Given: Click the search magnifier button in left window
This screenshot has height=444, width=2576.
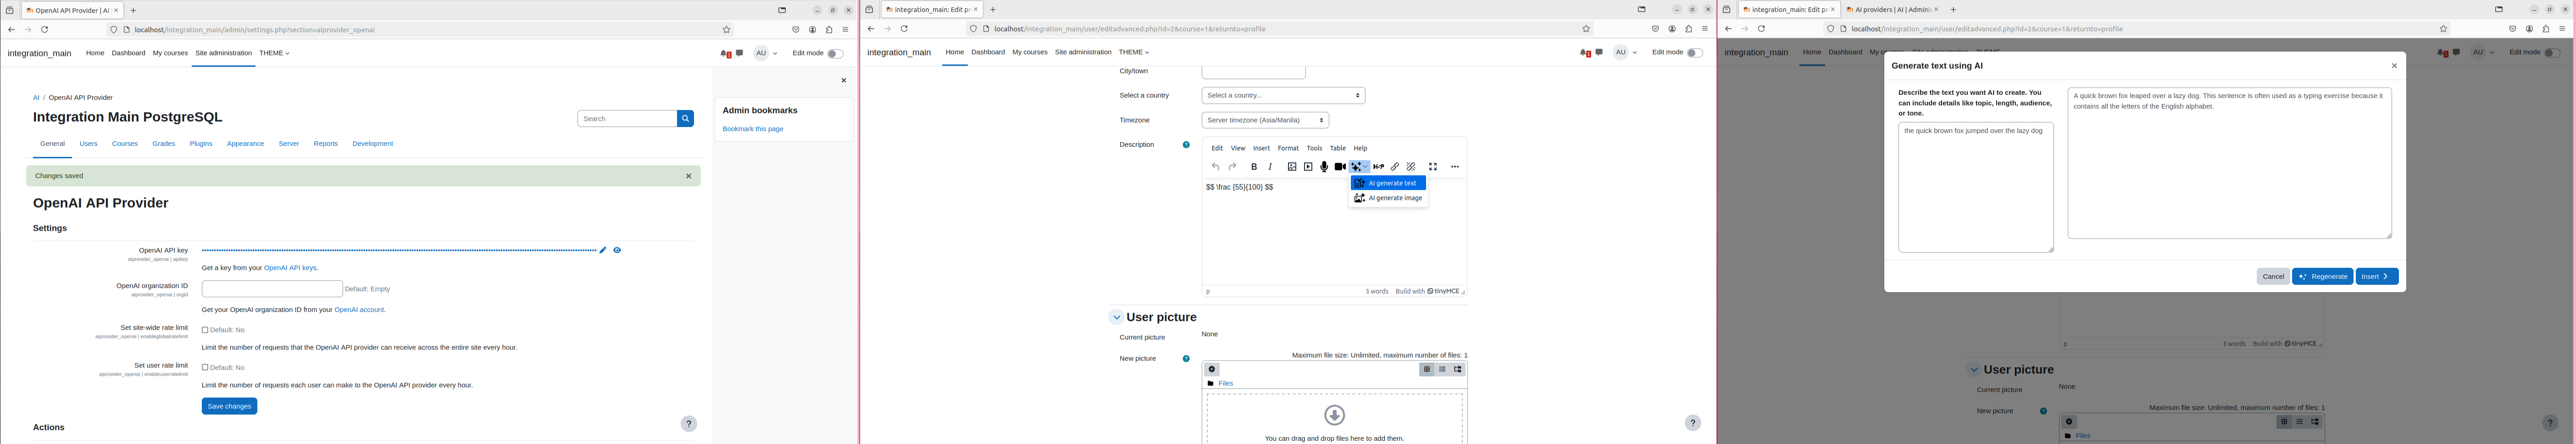Looking at the screenshot, I should 685,119.
